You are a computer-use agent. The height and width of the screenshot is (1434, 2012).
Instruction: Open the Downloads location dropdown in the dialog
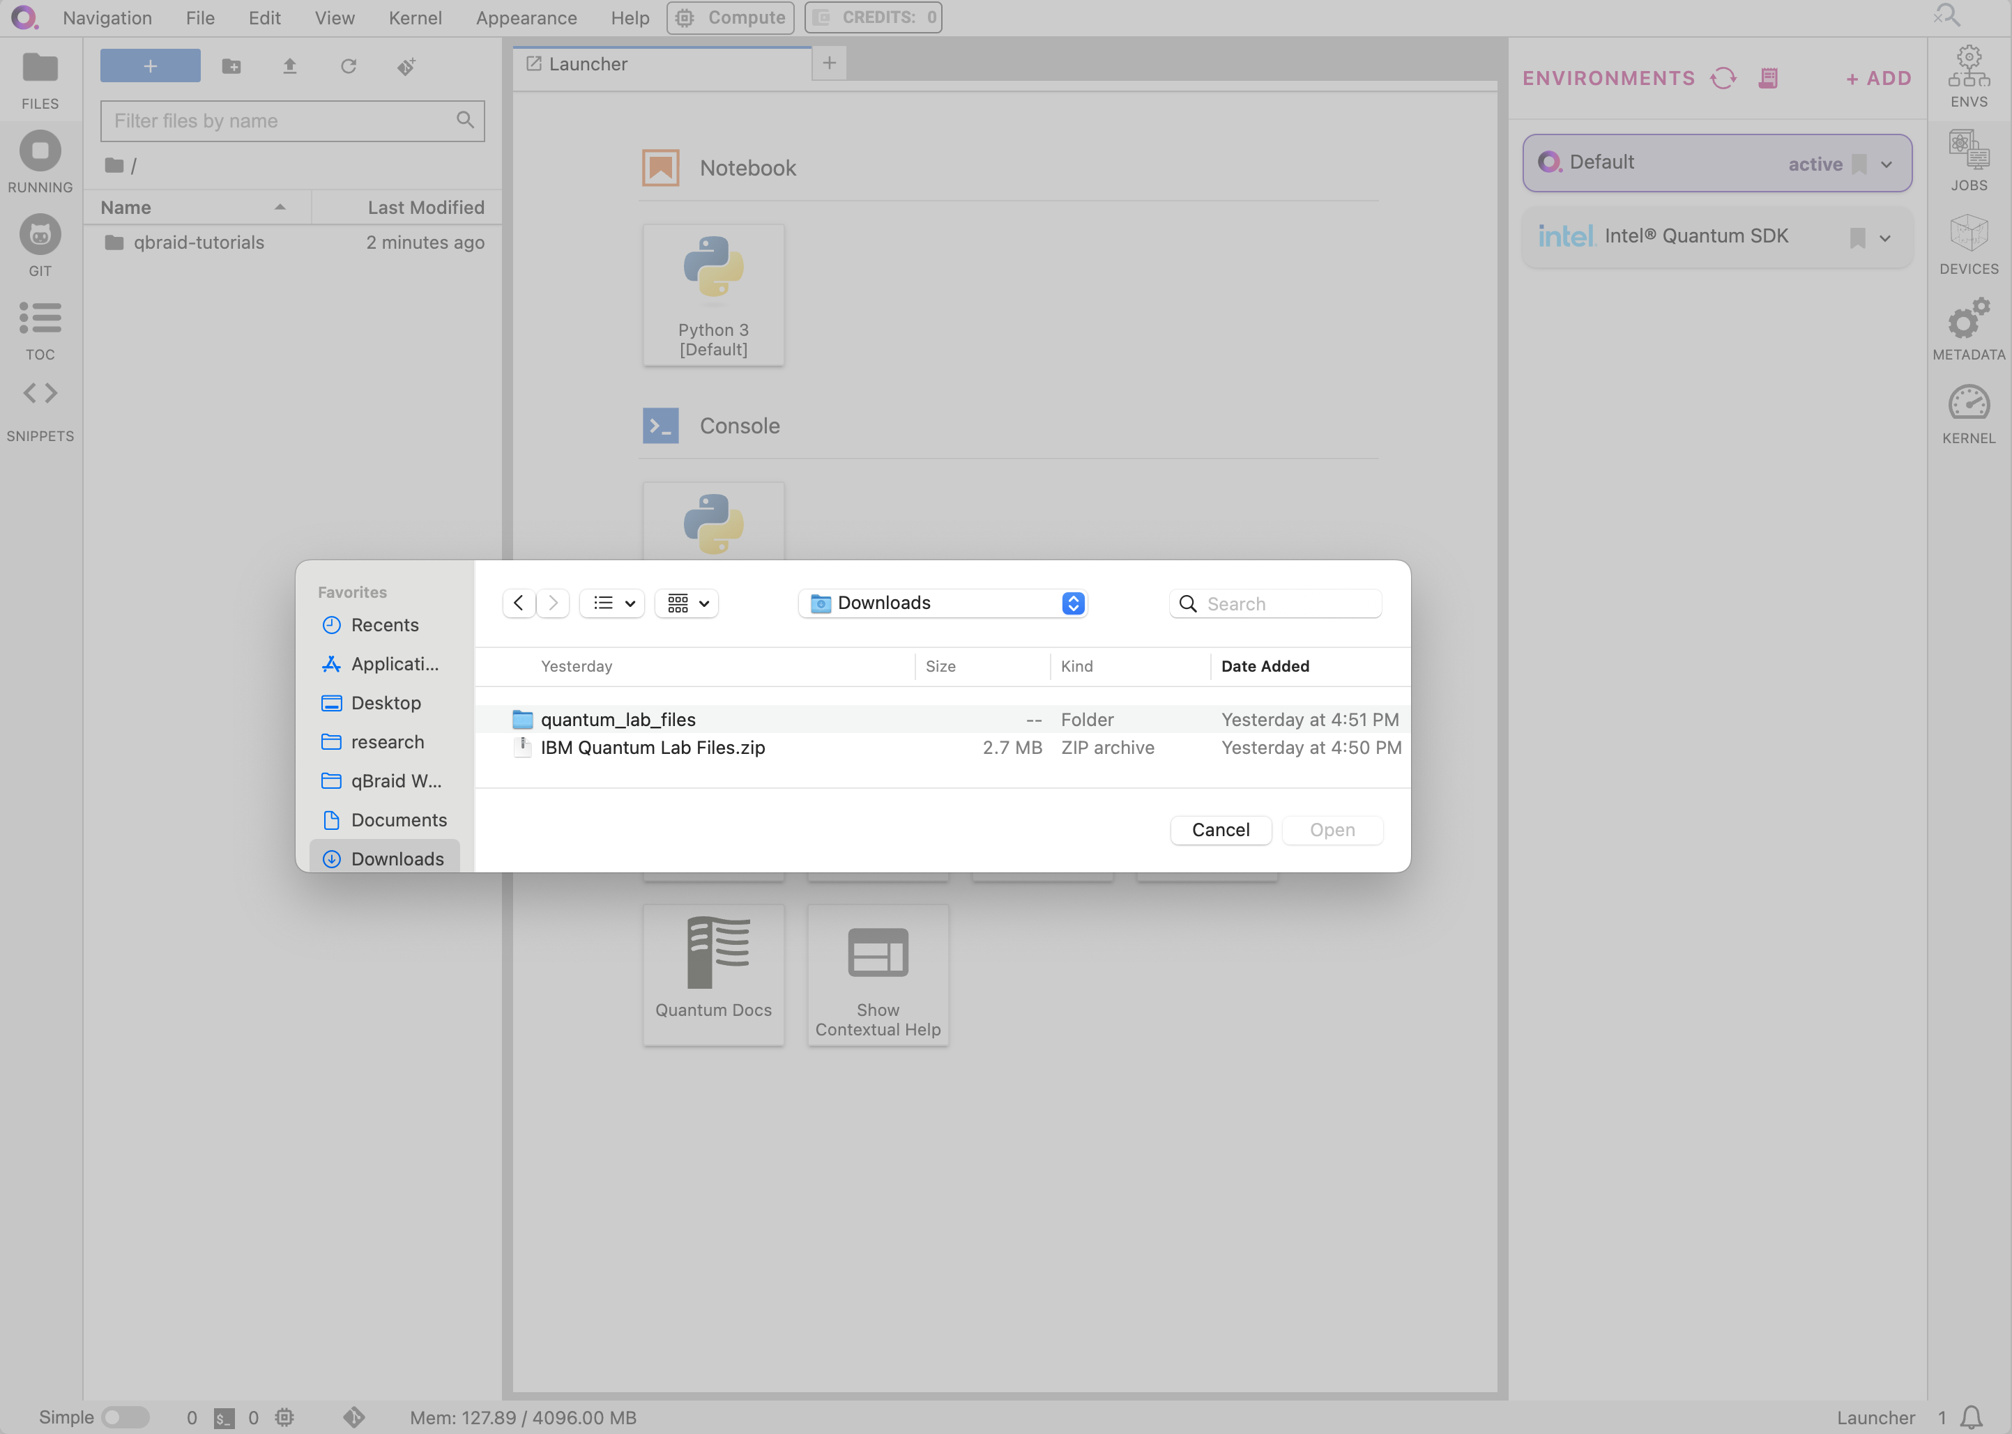pyautogui.click(x=943, y=603)
